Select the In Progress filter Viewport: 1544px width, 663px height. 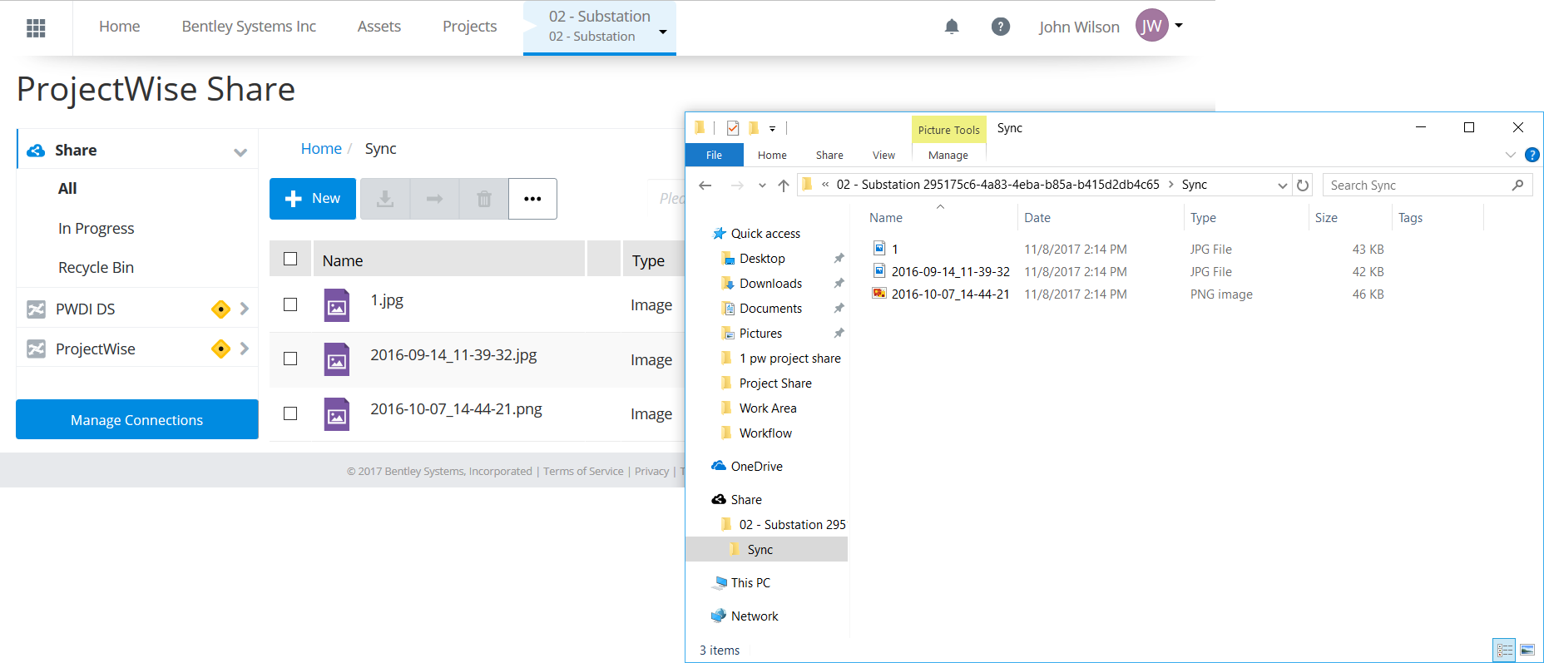coord(96,229)
